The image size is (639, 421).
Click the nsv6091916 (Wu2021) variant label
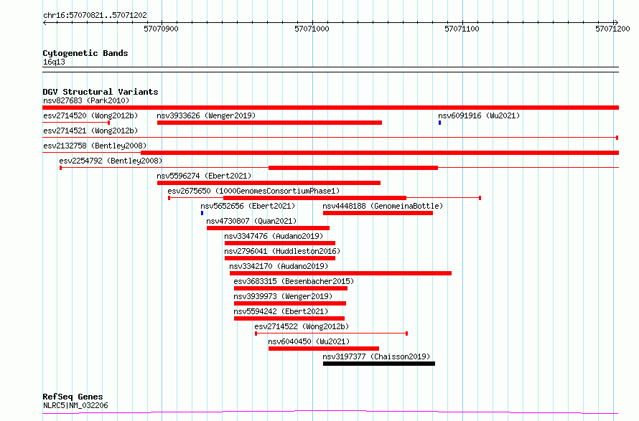[479, 115]
